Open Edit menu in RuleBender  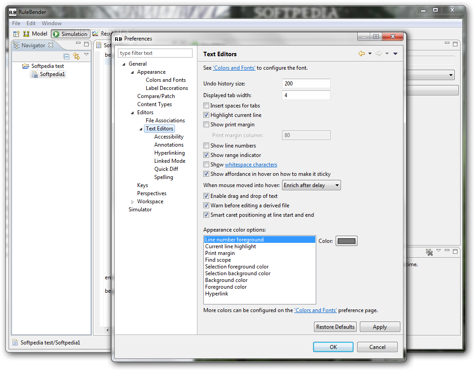coord(31,23)
